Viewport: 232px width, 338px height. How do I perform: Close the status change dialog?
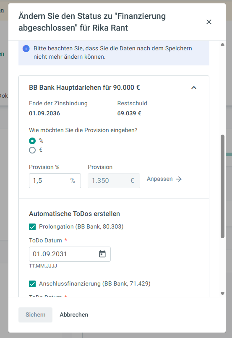[x=209, y=22]
